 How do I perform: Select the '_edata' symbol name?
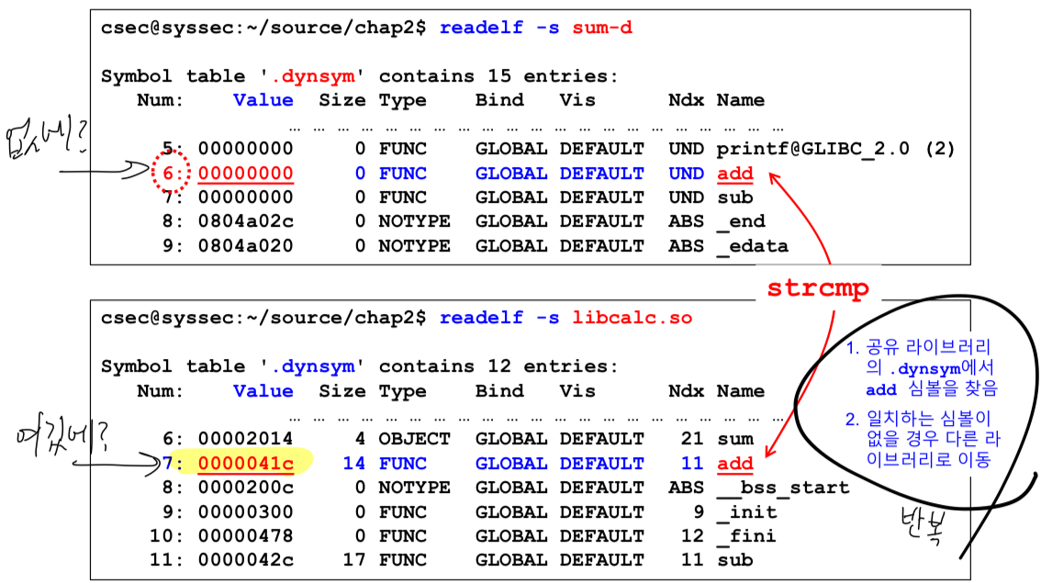coord(753,246)
